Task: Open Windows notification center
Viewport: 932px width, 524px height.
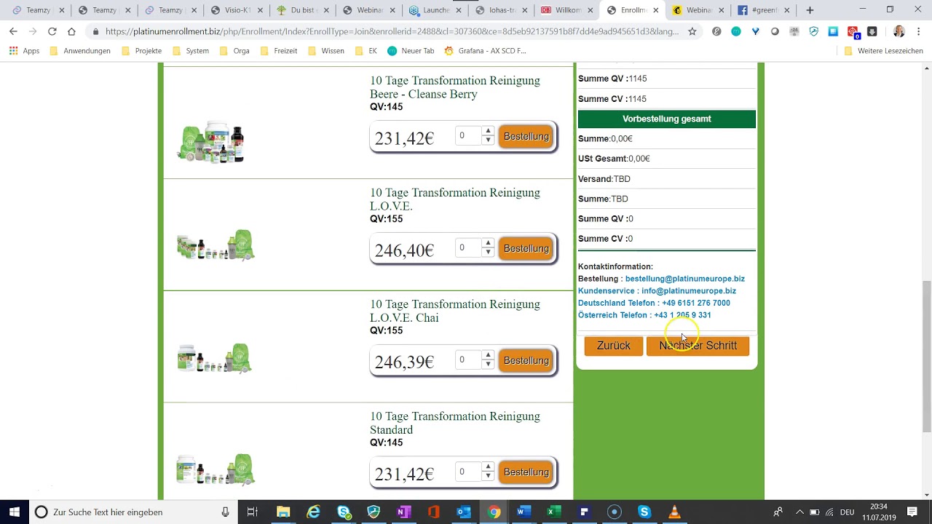Action: [912, 512]
